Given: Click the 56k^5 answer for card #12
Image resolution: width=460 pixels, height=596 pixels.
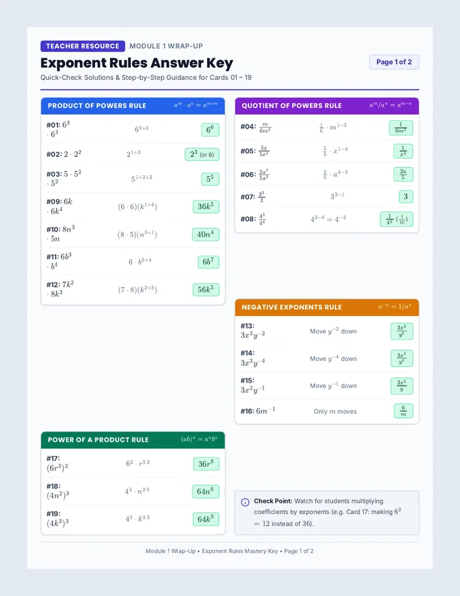Looking at the screenshot, I should [206, 290].
